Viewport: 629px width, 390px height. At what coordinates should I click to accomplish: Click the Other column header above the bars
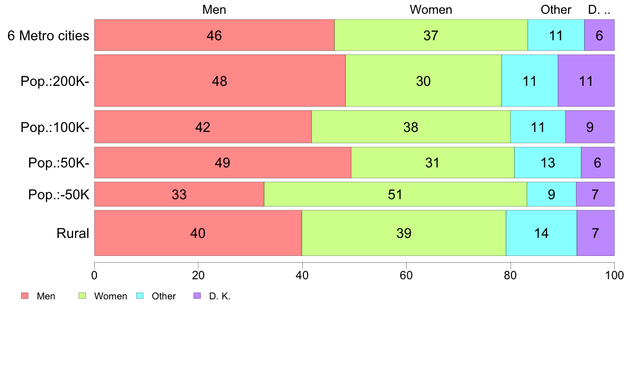tap(556, 10)
